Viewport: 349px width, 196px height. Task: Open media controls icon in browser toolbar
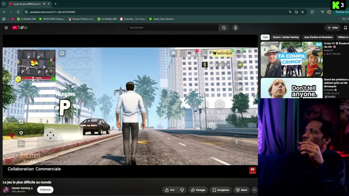pos(322,12)
